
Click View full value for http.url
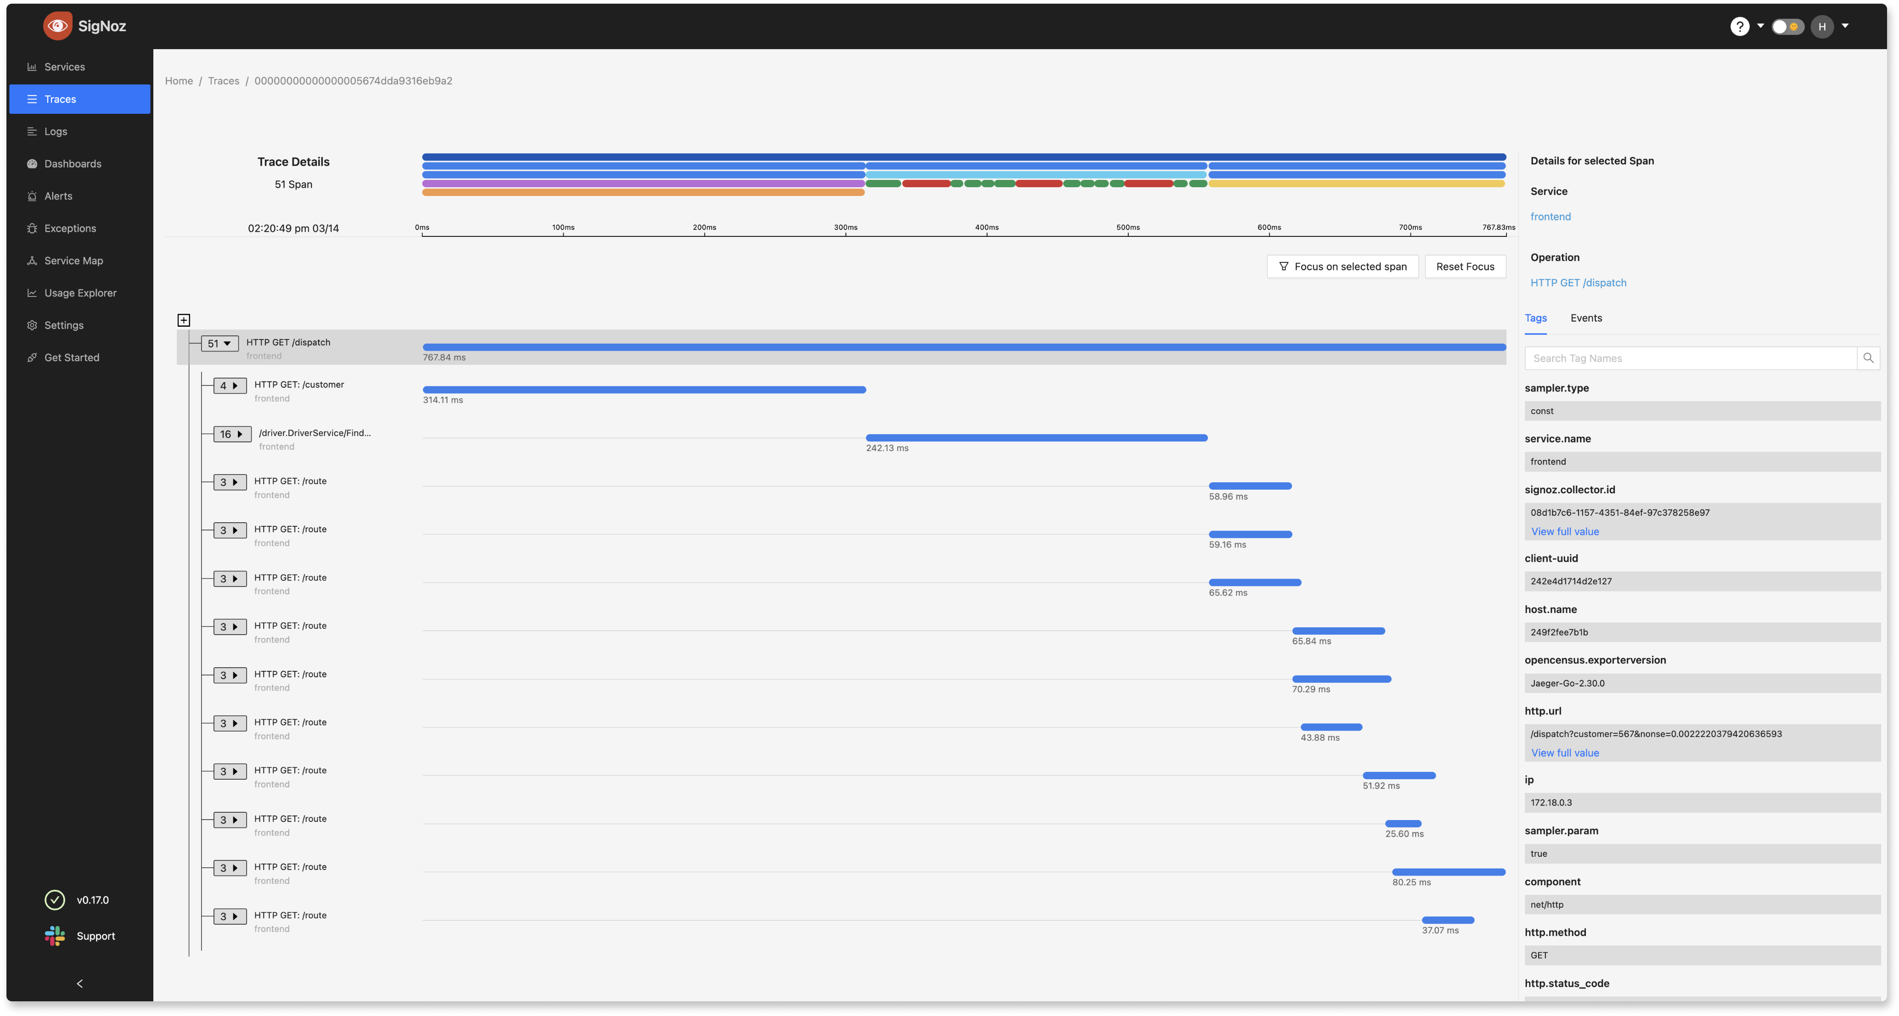1565,752
